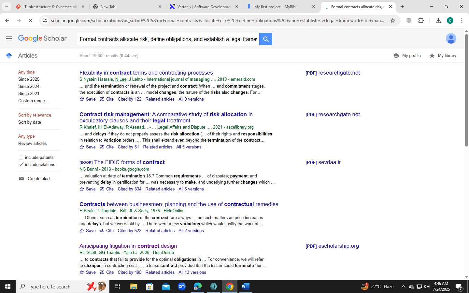Toggle the include patents checkbox
This screenshot has width=469, height=293.
tap(21, 158)
